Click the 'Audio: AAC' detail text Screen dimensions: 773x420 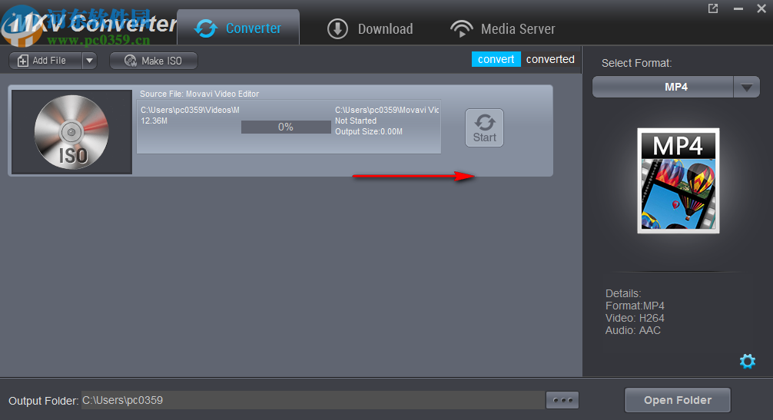coord(633,330)
